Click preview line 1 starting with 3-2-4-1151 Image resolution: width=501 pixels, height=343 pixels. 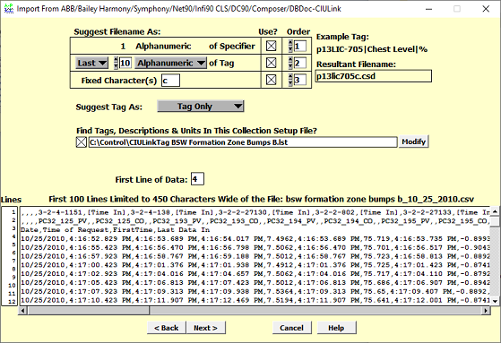255,212
